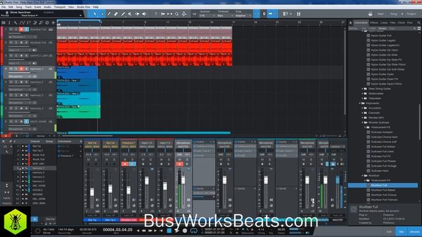Viewport: 422px width, 237px height.
Task: Click the Outputs button in mixer sidebar
Action: 7,203
